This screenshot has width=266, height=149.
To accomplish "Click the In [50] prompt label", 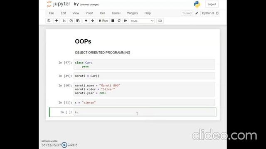I will click(65, 86).
